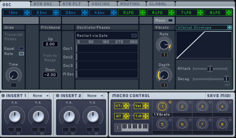Switch to the KTR FLT tab
The image size is (236, 138).
click(x=74, y=4)
